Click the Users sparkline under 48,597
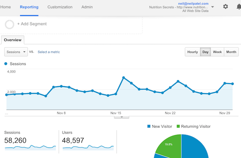 [x=88, y=148]
